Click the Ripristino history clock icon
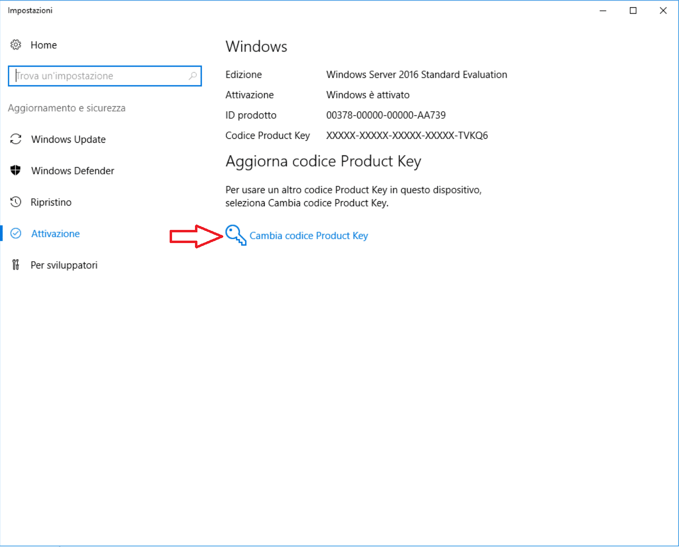 (x=16, y=202)
